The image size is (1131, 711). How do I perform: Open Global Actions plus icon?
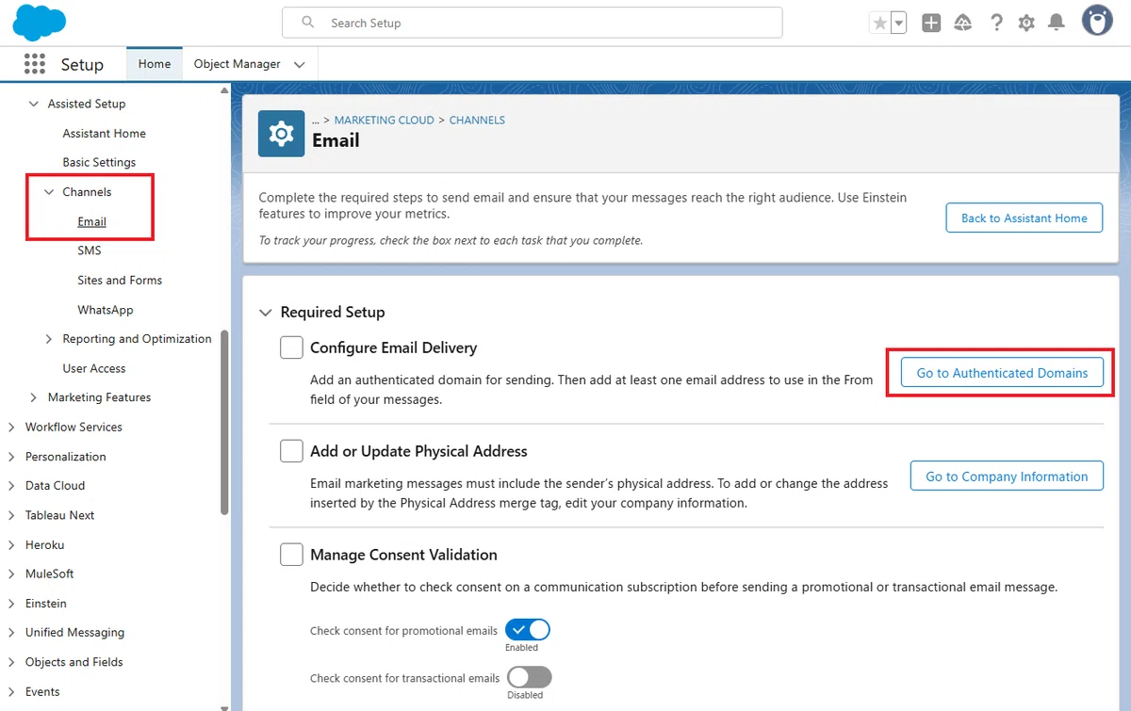[931, 24]
